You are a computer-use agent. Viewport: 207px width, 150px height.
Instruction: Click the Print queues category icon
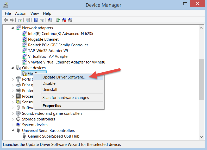[x=18, y=85]
